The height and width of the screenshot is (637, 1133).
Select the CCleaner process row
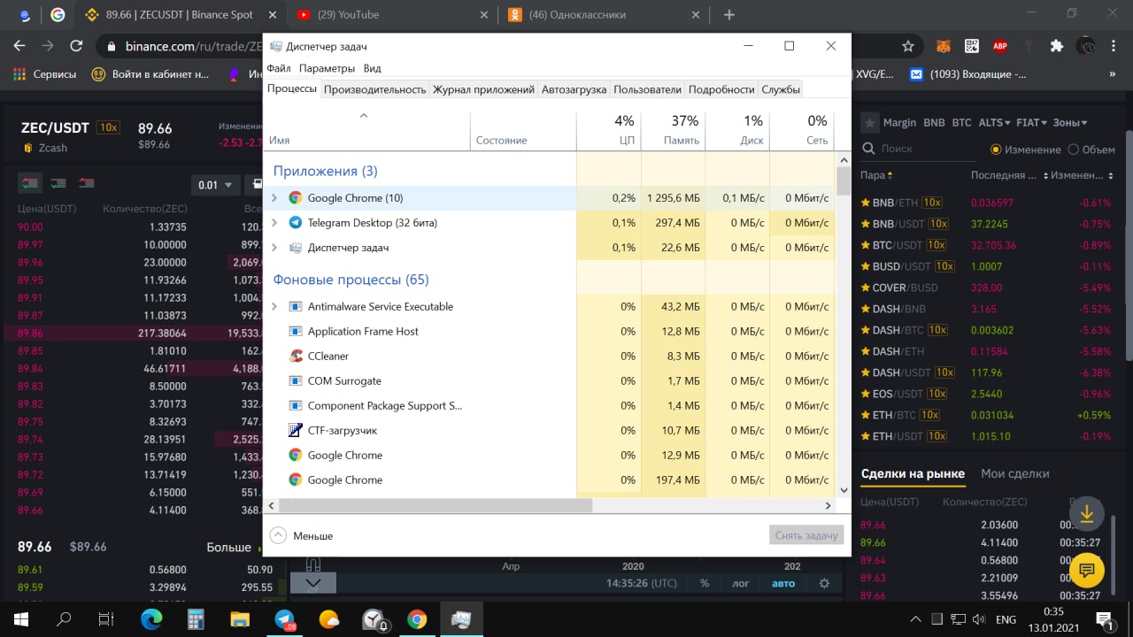pos(549,357)
